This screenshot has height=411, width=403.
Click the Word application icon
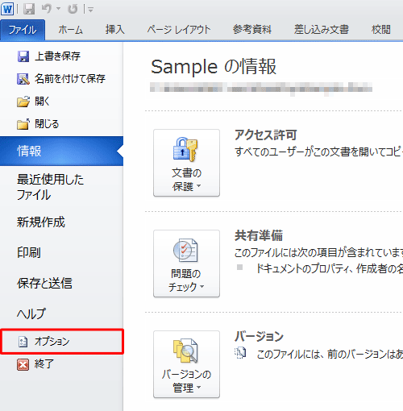(x=7, y=9)
